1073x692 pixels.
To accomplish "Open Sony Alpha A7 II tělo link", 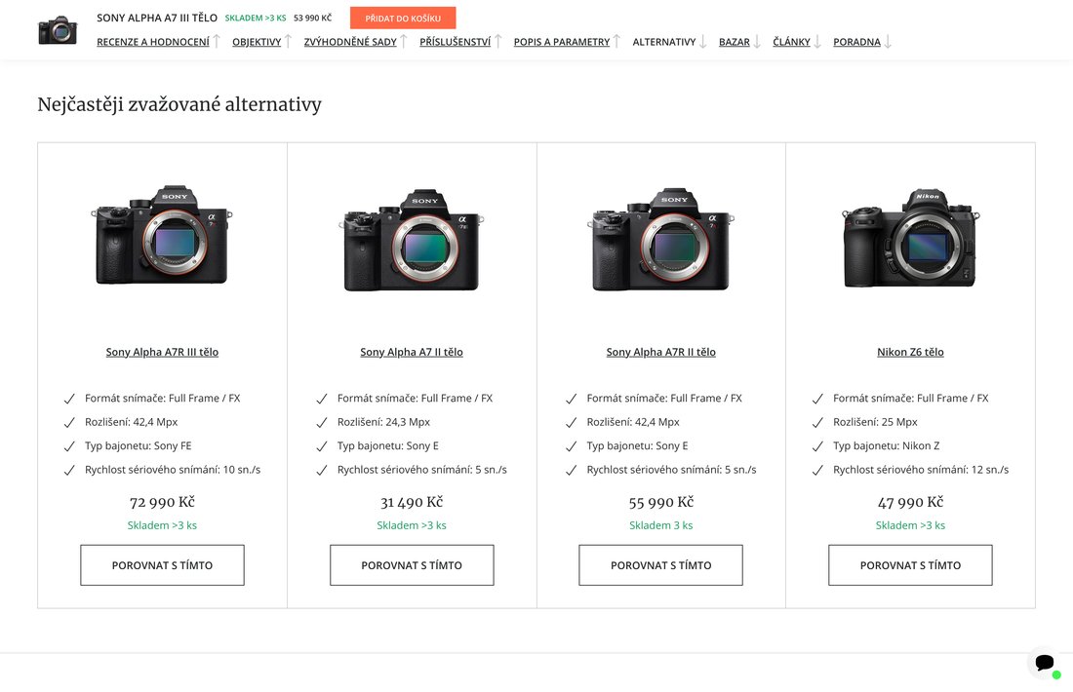I will point(412,352).
